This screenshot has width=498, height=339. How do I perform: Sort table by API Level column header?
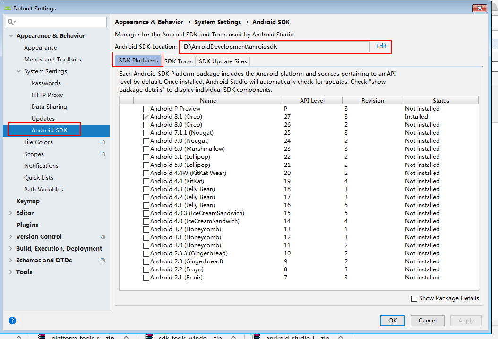[312, 100]
